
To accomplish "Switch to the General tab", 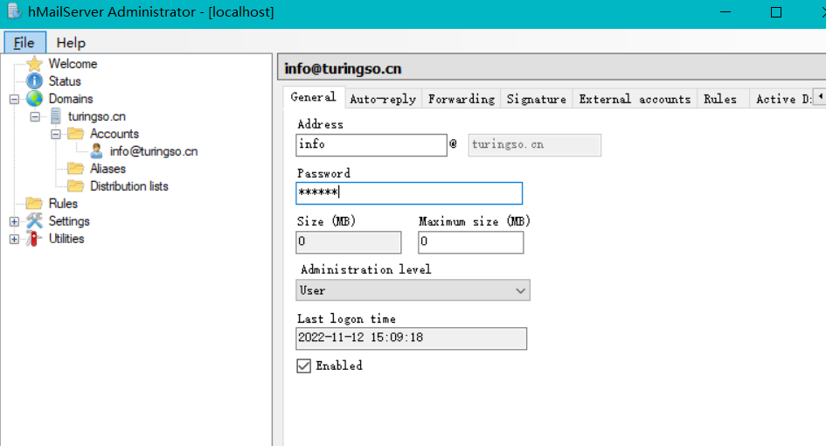I will click(314, 97).
